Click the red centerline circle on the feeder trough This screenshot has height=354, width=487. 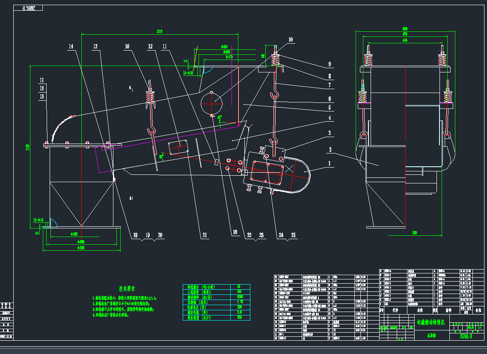(x=212, y=103)
